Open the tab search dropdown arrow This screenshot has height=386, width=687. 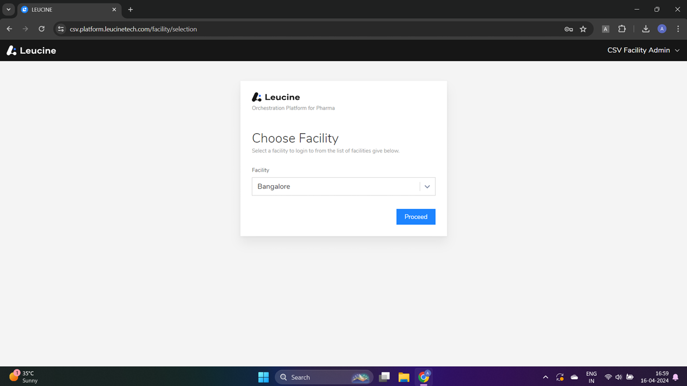[x=9, y=10]
